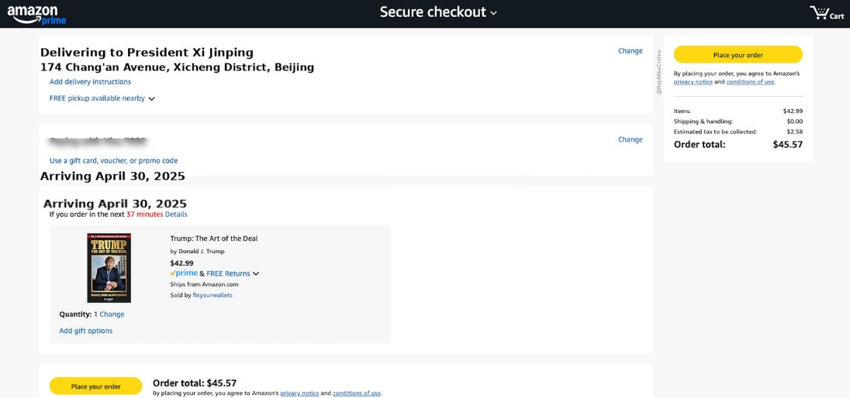Select the sidebar Order total $45.57 amount
Screen dimensions: 850x398
(x=788, y=145)
